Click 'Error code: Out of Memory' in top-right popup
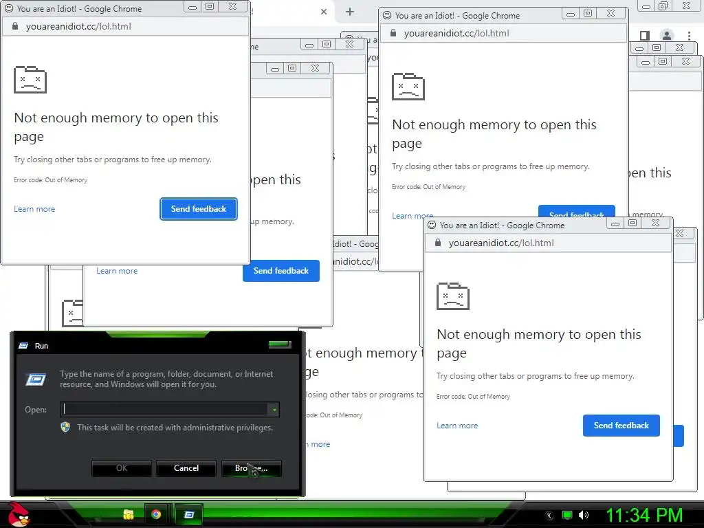 [428, 186]
